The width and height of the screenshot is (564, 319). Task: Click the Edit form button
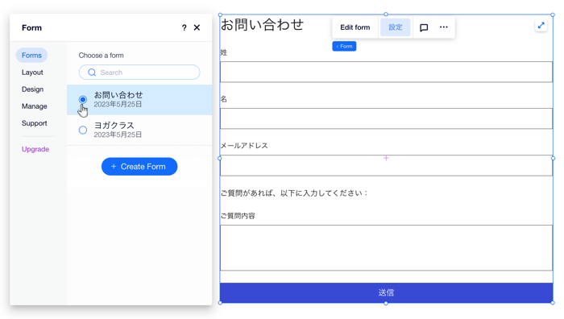[355, 27]
